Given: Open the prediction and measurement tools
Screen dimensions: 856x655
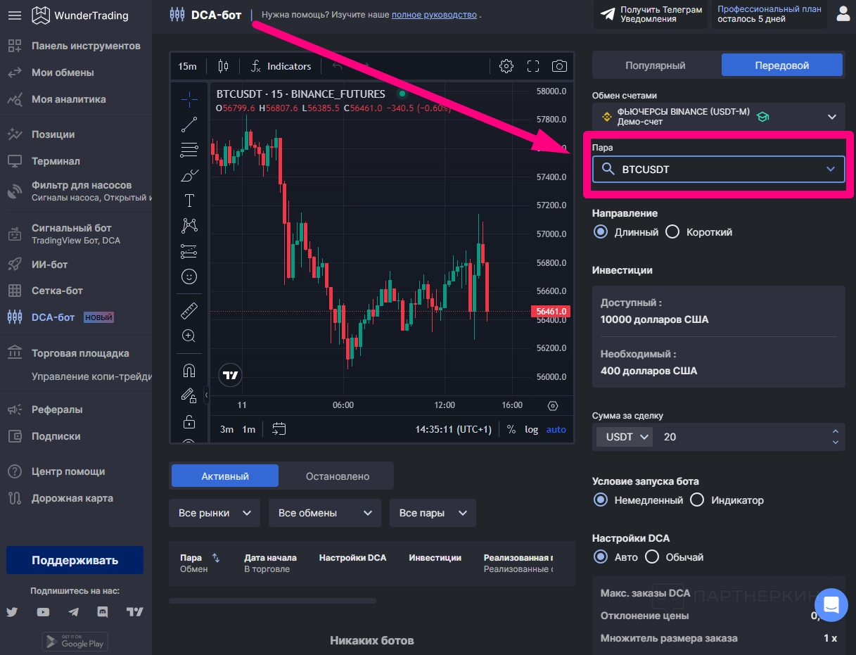Looking at the screenshot, I should click(189, 251).
